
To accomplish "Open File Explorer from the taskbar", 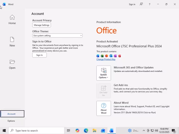I will (x=94, y=130).
